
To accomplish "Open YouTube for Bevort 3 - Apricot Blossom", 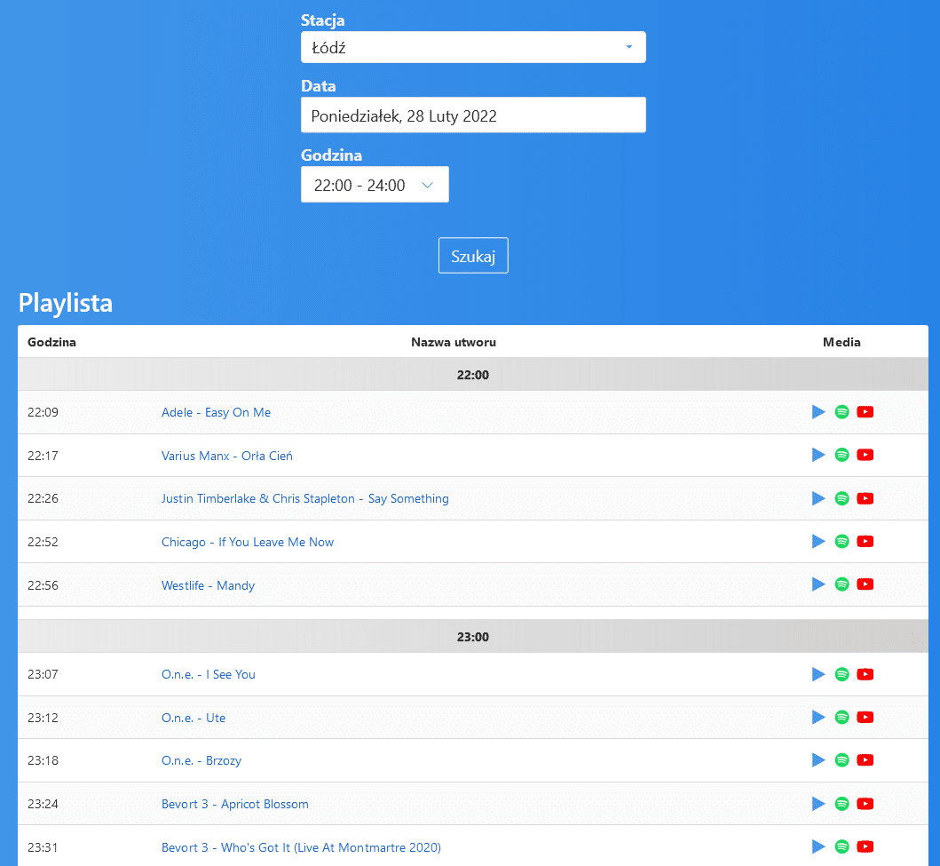I will tap(865, 804).
